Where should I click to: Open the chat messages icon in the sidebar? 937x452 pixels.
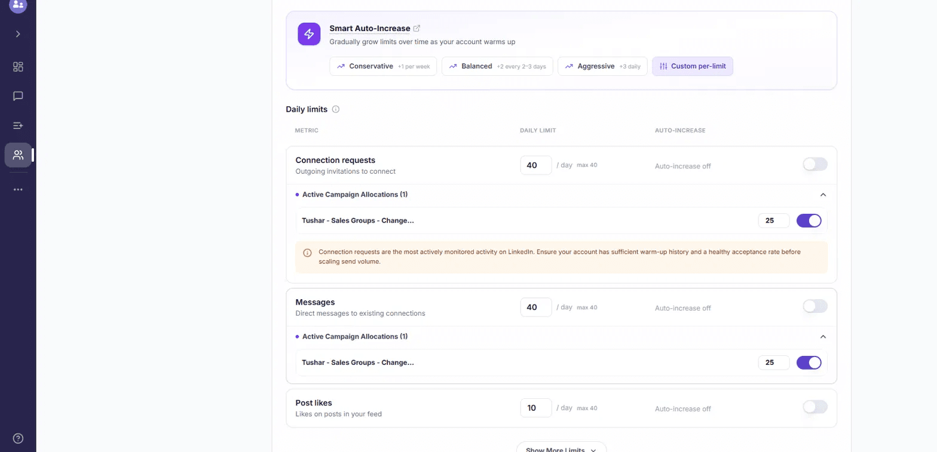pyautogui.click(x=18, y=96)
